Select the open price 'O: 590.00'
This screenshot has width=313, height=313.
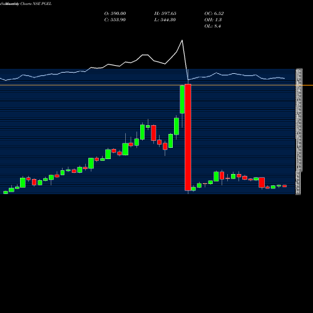point(115,13)
